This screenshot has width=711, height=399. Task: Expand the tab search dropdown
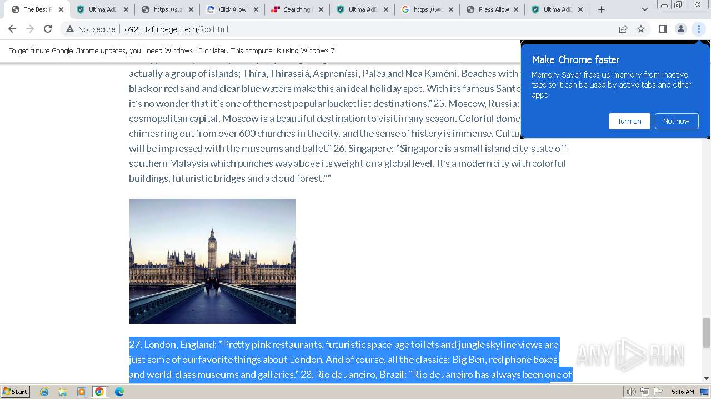click(x=644, y=9)
